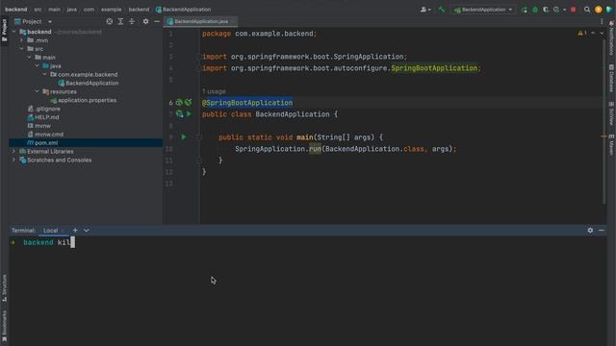Open the terminal sessions dropdown chevron

(87, 231)
